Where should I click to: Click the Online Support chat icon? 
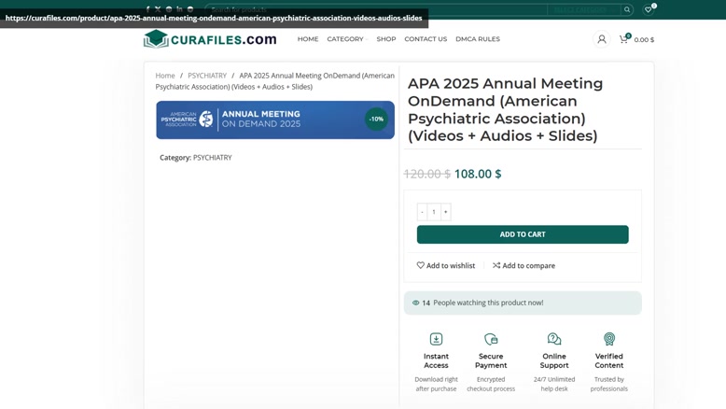554,339
